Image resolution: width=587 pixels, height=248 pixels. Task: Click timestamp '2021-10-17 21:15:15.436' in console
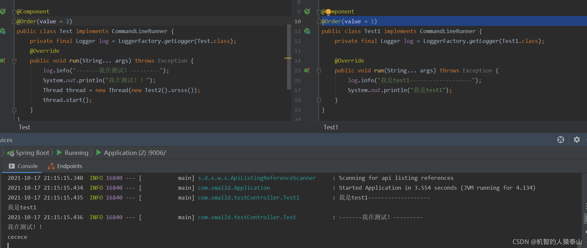coord(45,217)
